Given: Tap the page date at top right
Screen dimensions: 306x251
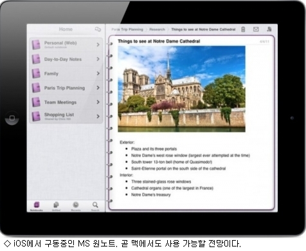Looking at the screenshot, I should pyautogui.click(x=264, y=41).
